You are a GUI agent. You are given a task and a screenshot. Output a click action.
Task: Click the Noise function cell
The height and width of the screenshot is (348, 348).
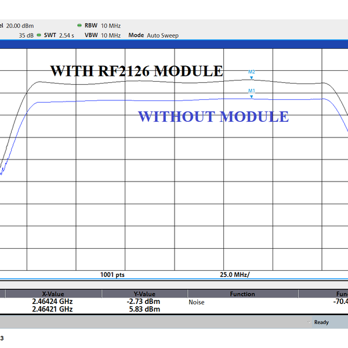pos(197,302)
